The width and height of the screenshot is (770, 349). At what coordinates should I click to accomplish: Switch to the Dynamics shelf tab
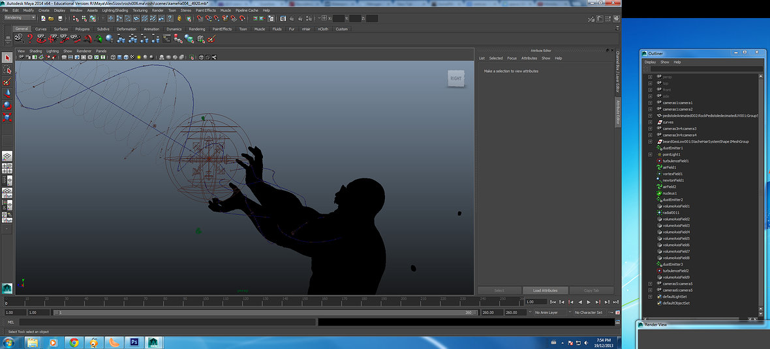[x=174, y=29]
